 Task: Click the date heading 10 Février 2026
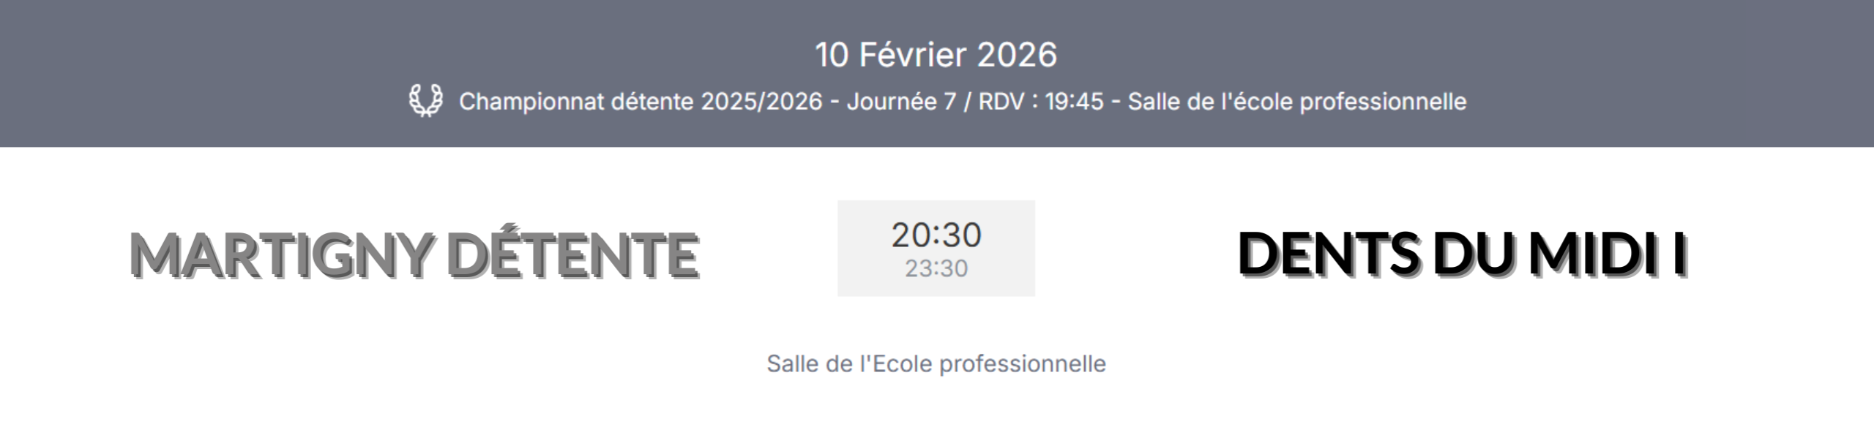click(x=936, y=55)
